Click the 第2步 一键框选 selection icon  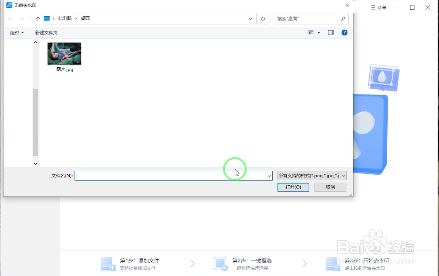tap(220, 264)
